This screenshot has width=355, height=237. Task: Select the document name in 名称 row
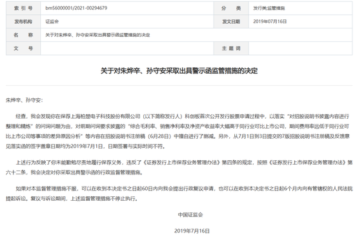click(x=97, y=35)
